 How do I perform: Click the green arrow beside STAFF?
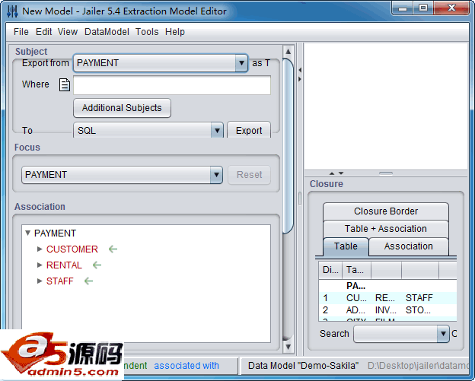click(x=88, y=281)
